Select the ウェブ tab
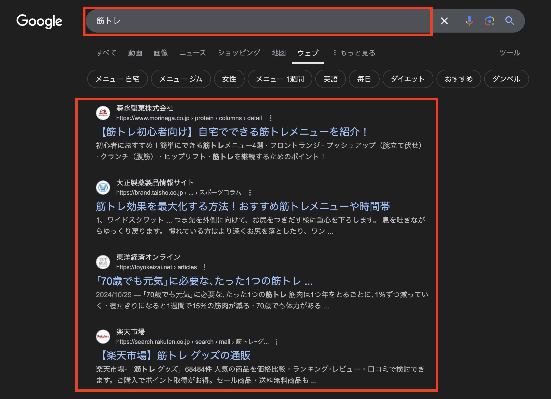The width and height of the screenshot is (551, 399). (308, 53)
